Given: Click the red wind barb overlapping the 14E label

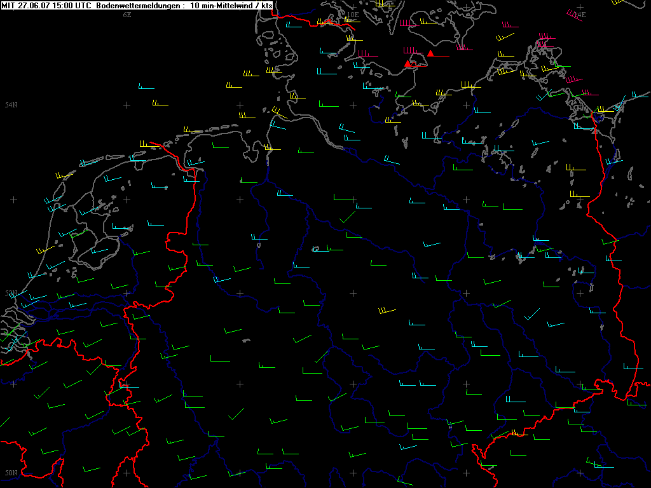Looking at the screenshot, I should click(575, 15).
